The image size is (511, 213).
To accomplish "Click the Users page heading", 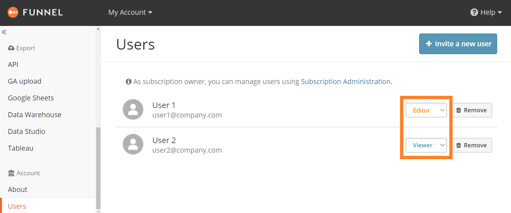I will coord(136,44).
